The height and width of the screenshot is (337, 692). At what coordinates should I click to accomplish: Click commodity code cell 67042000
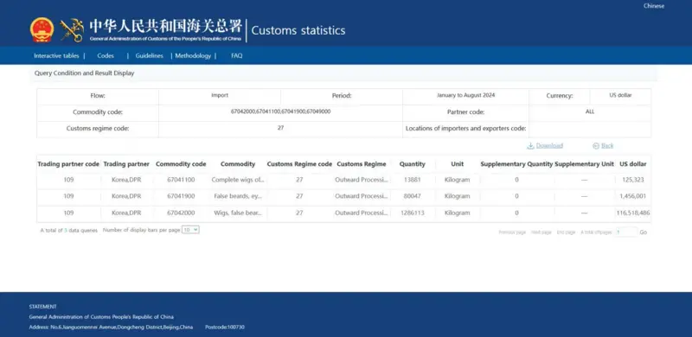pos(181,213)
